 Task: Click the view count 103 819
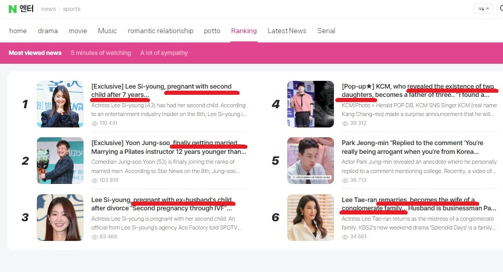(x=109, y=180)
